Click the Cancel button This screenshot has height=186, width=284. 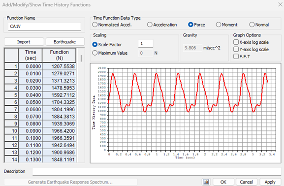(246, 182)
